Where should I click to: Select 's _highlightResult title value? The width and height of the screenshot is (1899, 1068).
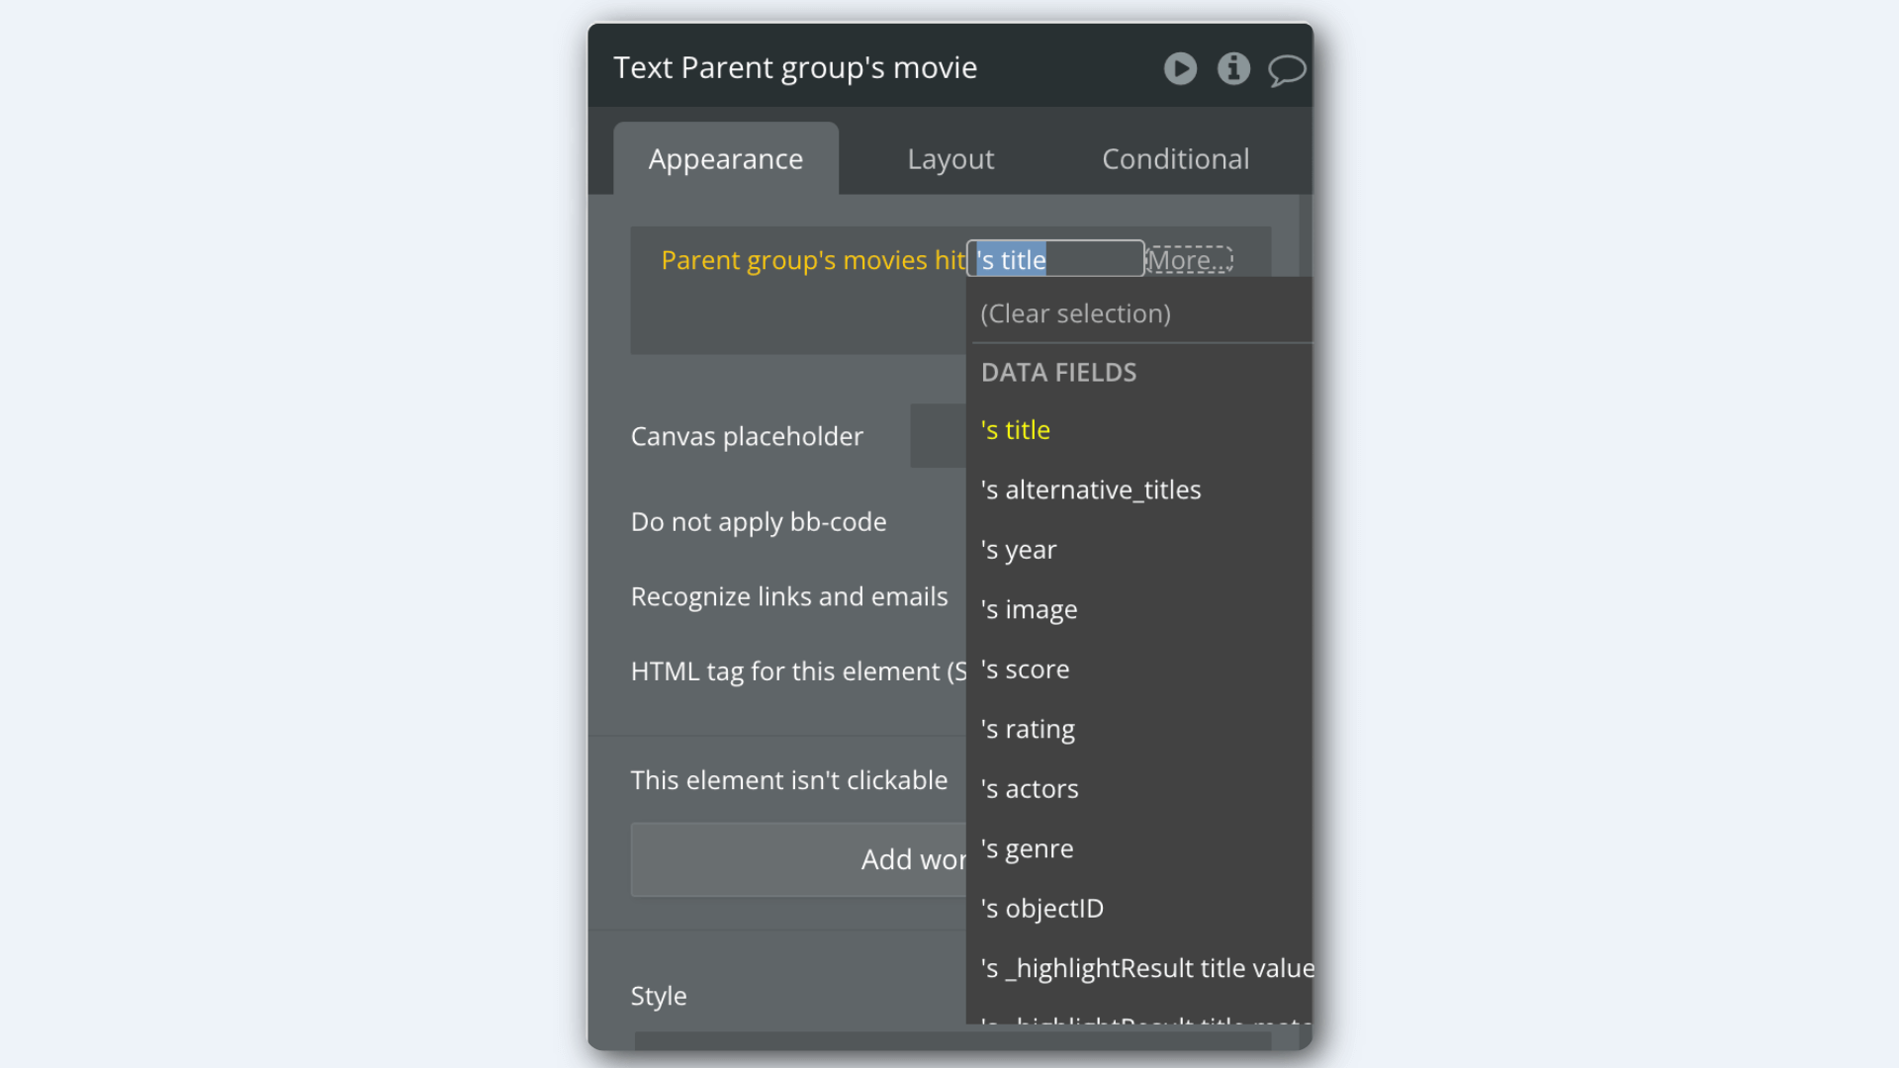click(x=1146, y=968)
